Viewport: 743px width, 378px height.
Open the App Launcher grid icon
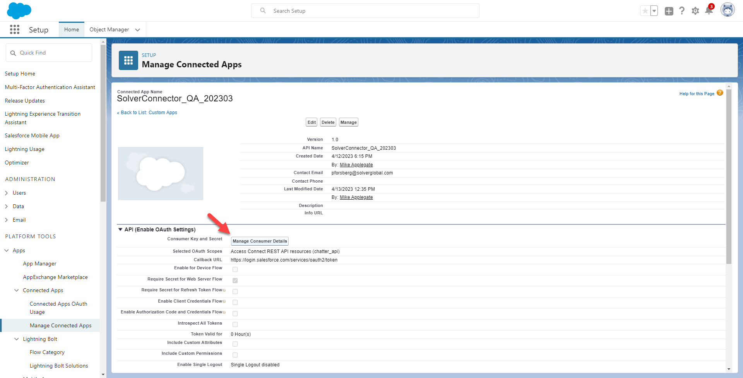[x=15, y=30]
